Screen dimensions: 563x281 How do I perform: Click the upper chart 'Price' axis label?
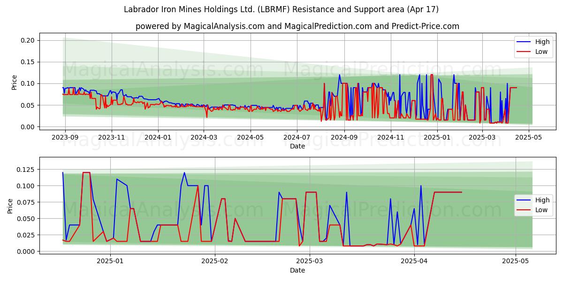pyautogui.click(x=14, y=82)
